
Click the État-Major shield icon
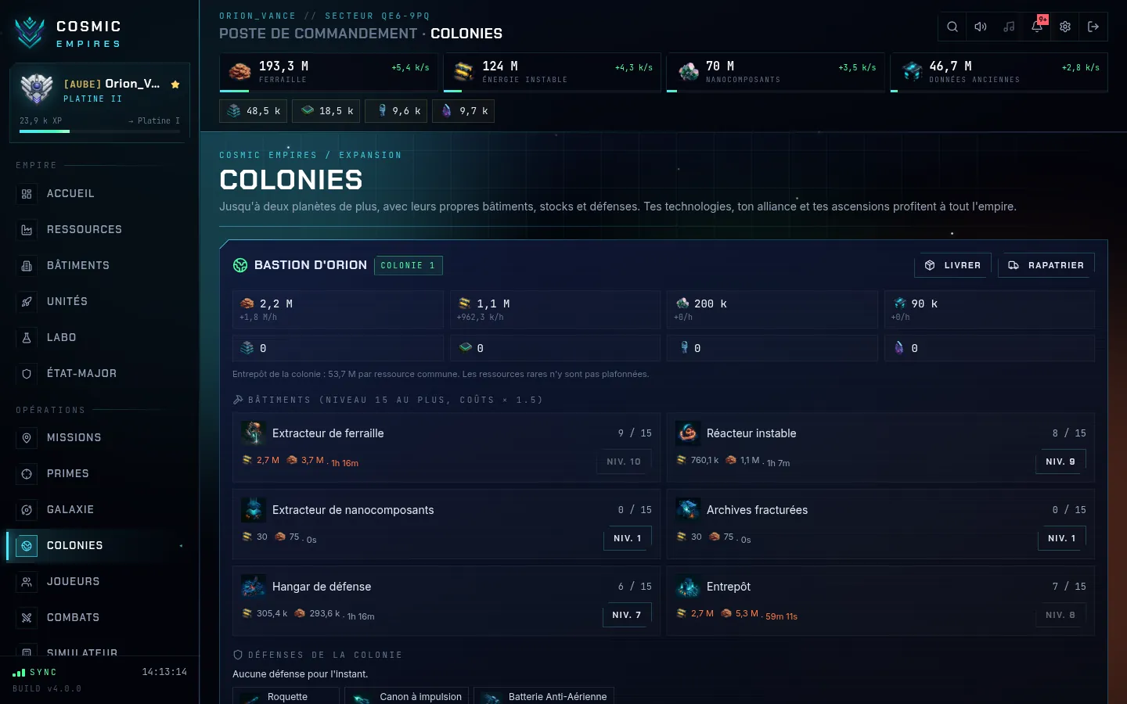(27, 374)
